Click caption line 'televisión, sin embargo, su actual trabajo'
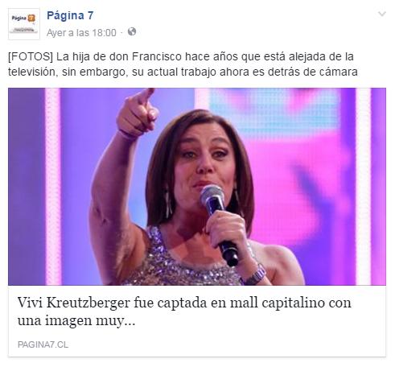The height and width of the screenshot is (367, 395). click(x=113, y=72)
